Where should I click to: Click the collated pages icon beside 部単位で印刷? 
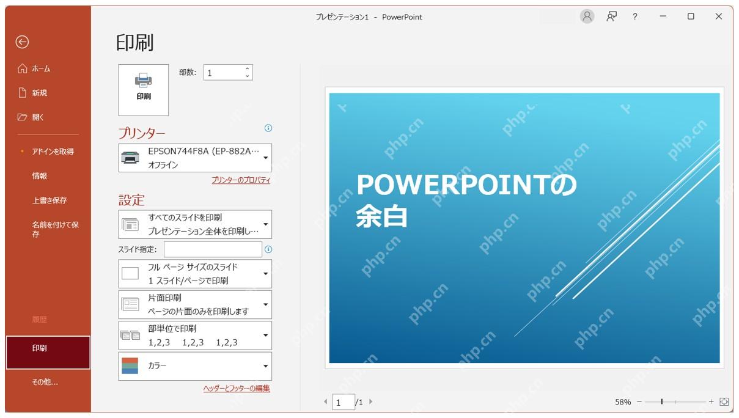(130, 335)
